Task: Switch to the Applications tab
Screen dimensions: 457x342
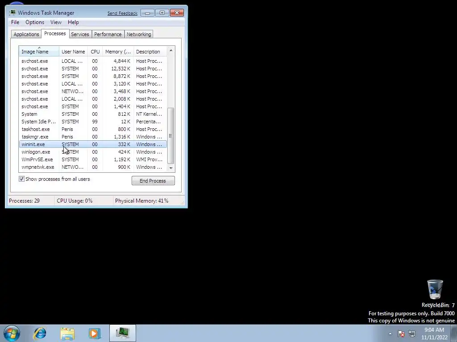Action: point(26,34)
